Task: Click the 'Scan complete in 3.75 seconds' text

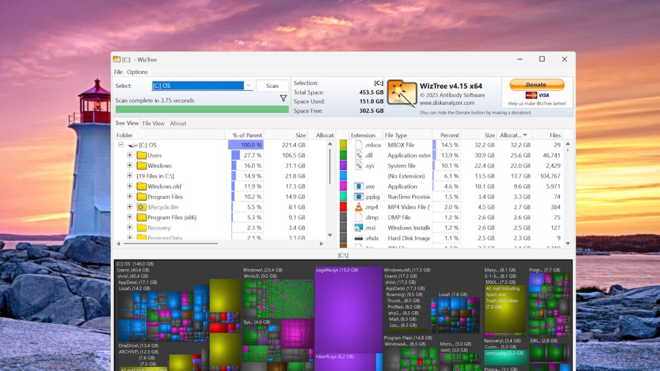Action: point(155,101)
